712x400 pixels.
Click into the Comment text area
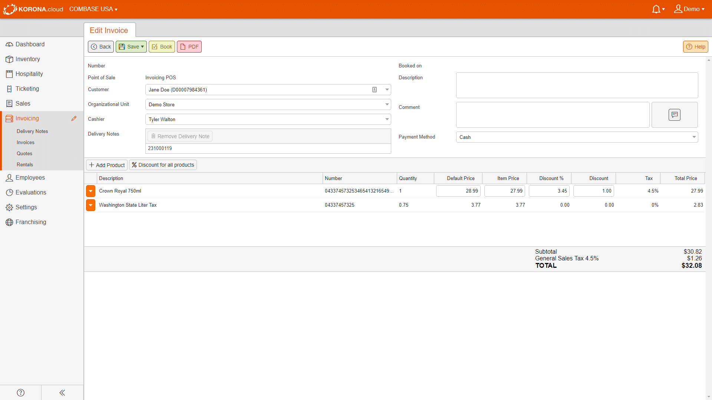(x=553, y=115)
